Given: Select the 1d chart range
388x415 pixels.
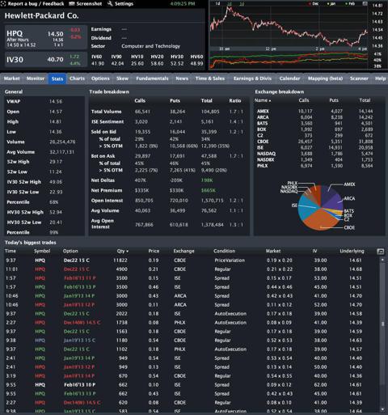Looking at the screenshot, I should (x=217, y=3).
